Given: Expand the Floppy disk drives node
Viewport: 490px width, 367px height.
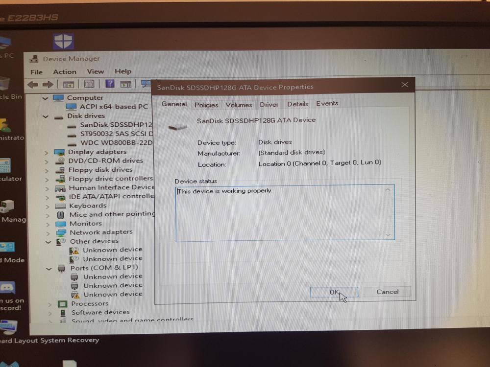Looking at the screenshot, I should [x=47, y=171].
